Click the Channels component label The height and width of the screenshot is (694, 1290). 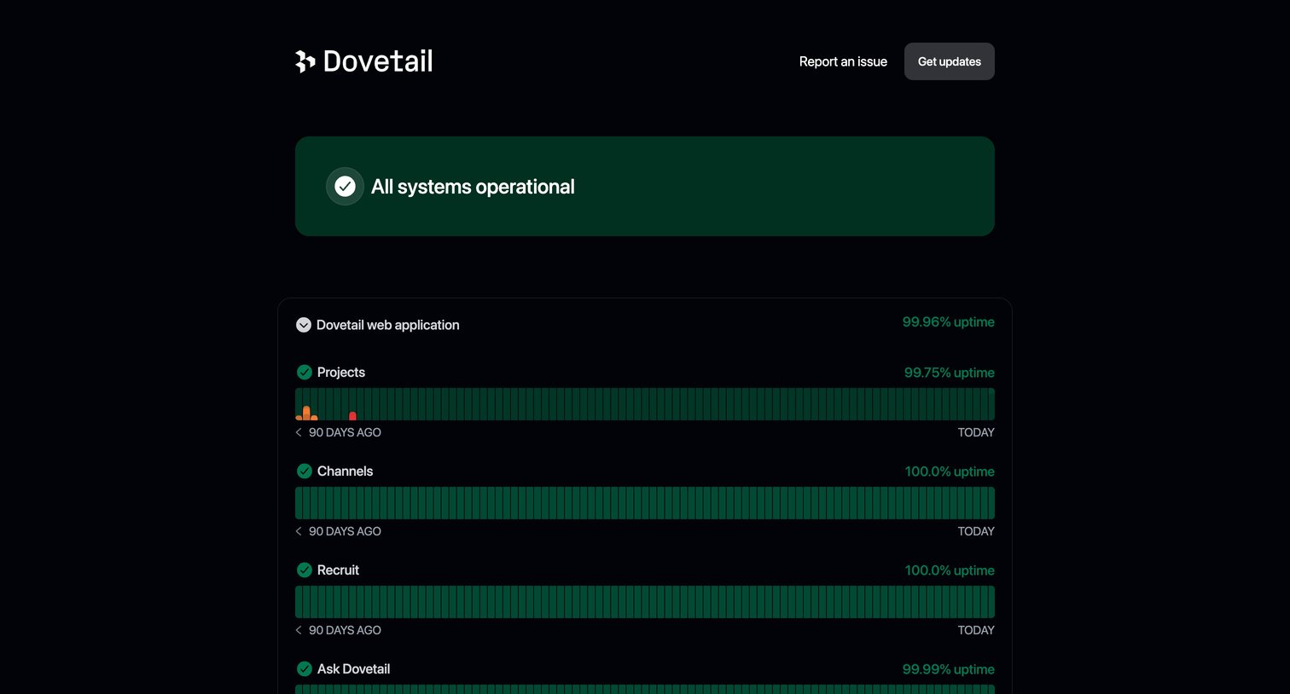point(345,471)
